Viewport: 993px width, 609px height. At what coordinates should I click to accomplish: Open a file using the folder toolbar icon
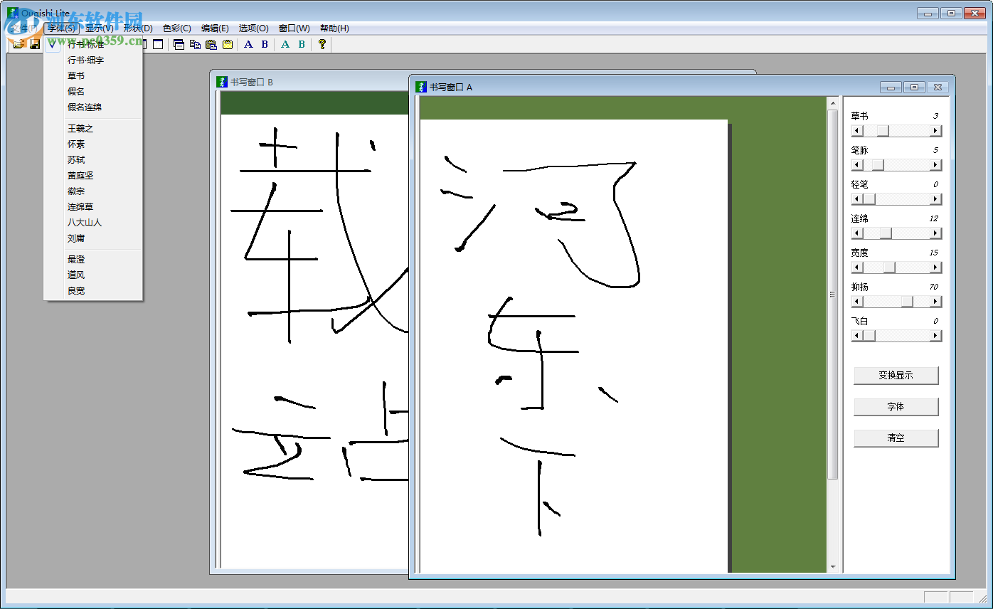tap(19, 44)
